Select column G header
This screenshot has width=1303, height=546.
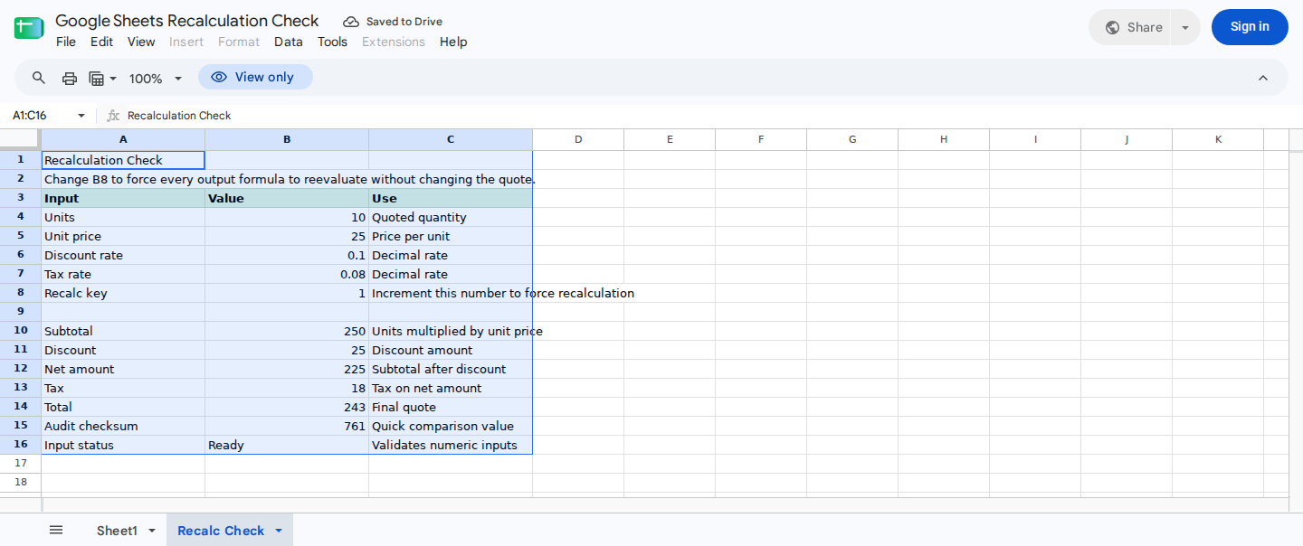click(852, 139)
